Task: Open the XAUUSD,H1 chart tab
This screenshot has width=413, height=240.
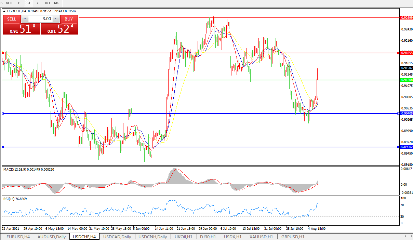Action: point(261,237)
